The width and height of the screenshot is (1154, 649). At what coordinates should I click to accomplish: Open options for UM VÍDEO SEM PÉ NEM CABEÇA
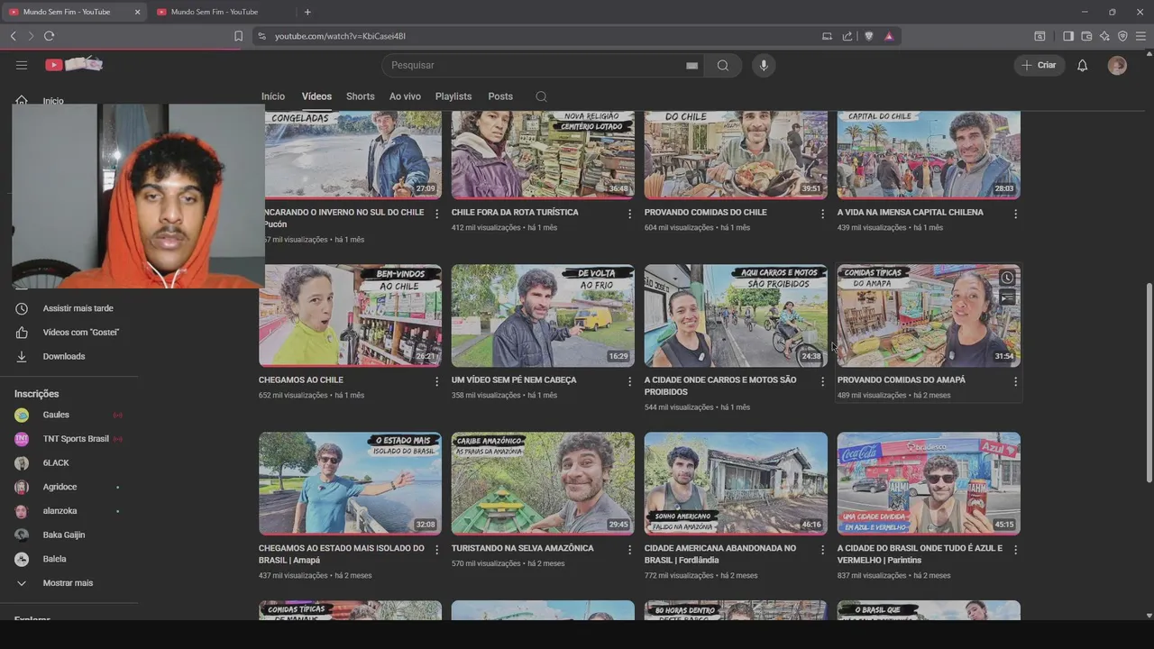(x=630, y=381)
